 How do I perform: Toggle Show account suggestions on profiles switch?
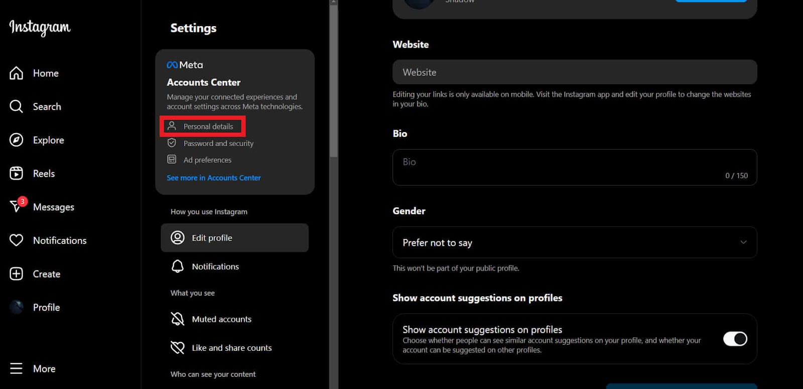click(x=735, y=339)
